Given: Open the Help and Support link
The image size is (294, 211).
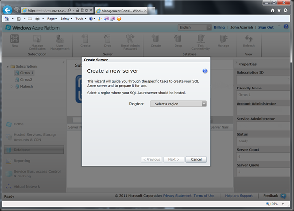Looking at the screenshot, I should pos(239,196).
